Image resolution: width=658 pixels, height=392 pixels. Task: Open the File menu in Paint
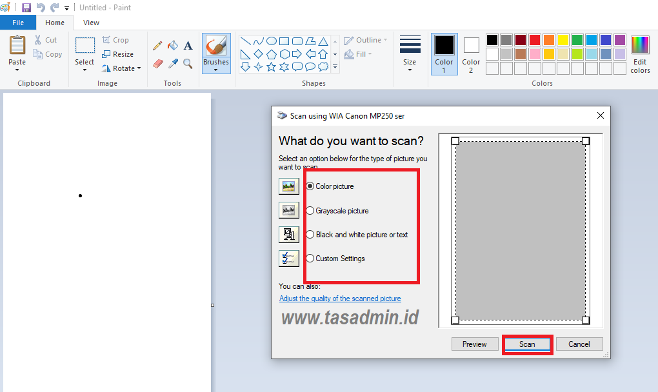[x=17, y=22]
